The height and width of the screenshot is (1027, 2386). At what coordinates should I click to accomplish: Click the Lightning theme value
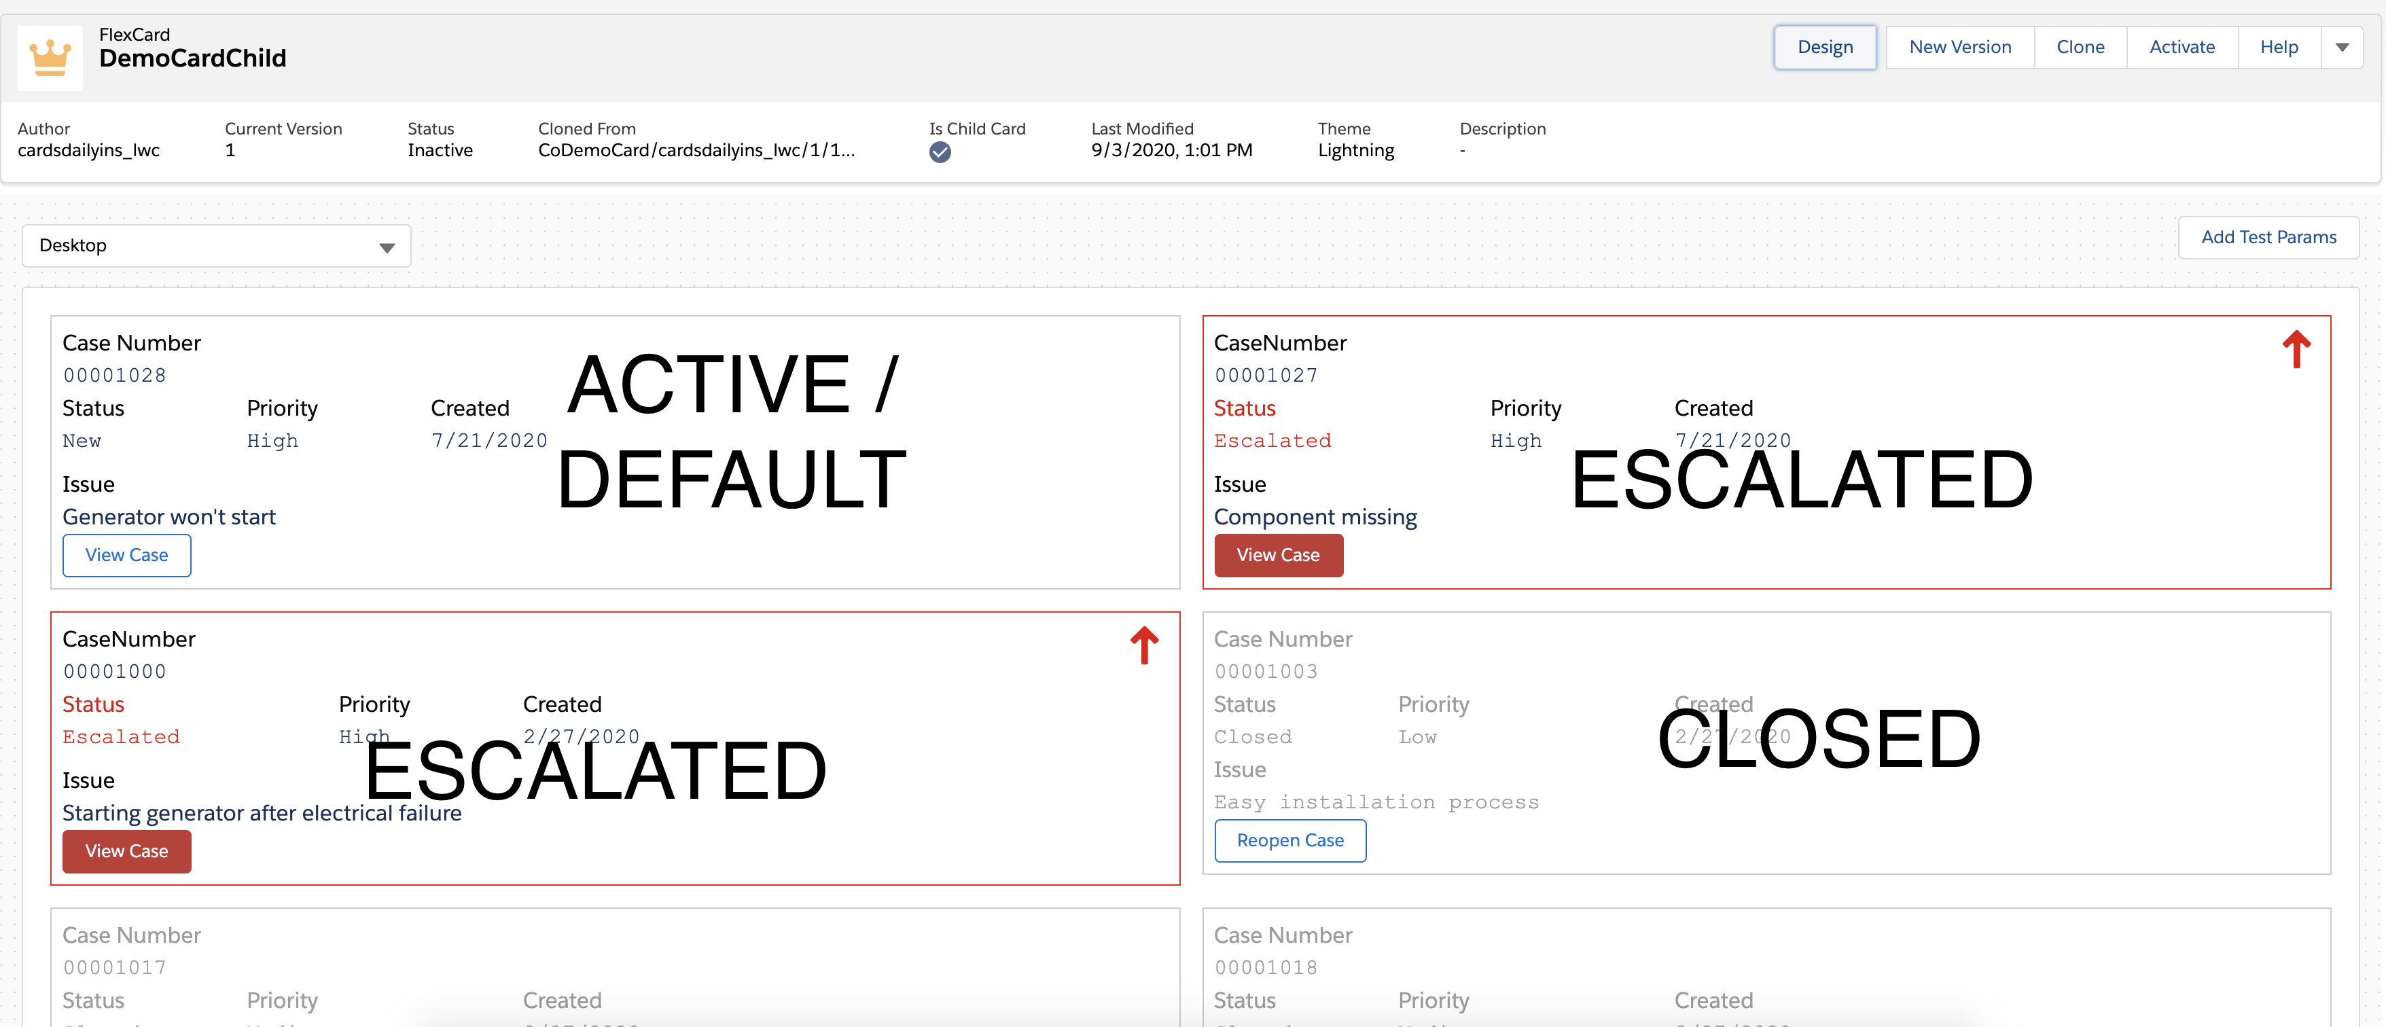click(1355, 151)
